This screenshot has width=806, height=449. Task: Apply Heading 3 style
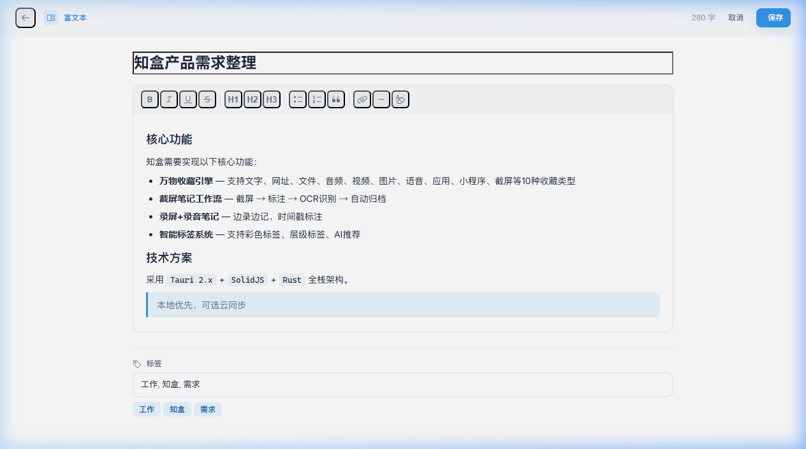(272, 99)
